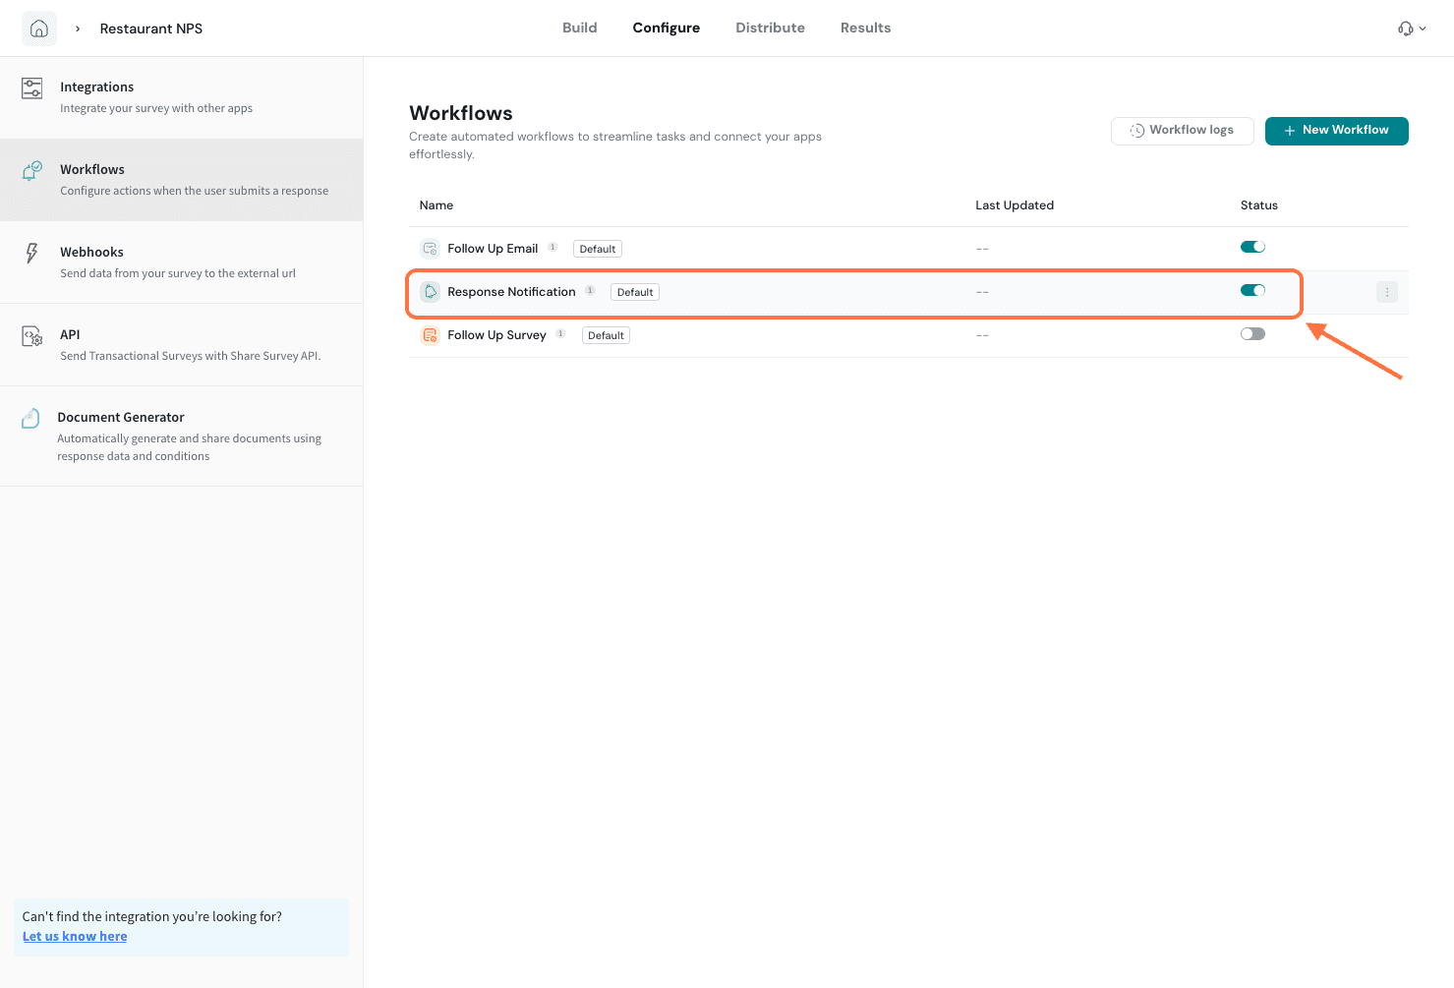Switch to the Build tab
This screenshot has width=1454, height=988.
tap(579, 28)
